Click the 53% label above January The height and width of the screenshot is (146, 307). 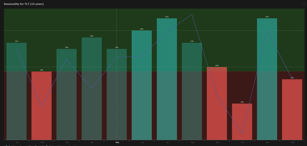pos(17,41)
